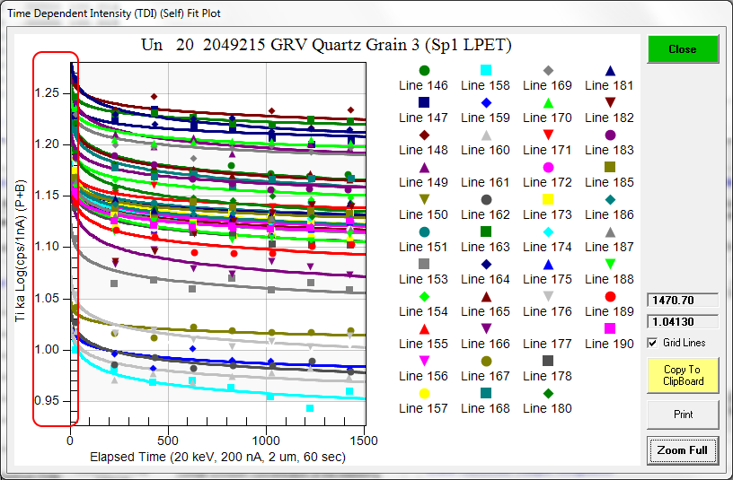This screenshot has height=480, width=733.
Task: Select the red triangle Line 155 legend icon
Action: (424, 329)
